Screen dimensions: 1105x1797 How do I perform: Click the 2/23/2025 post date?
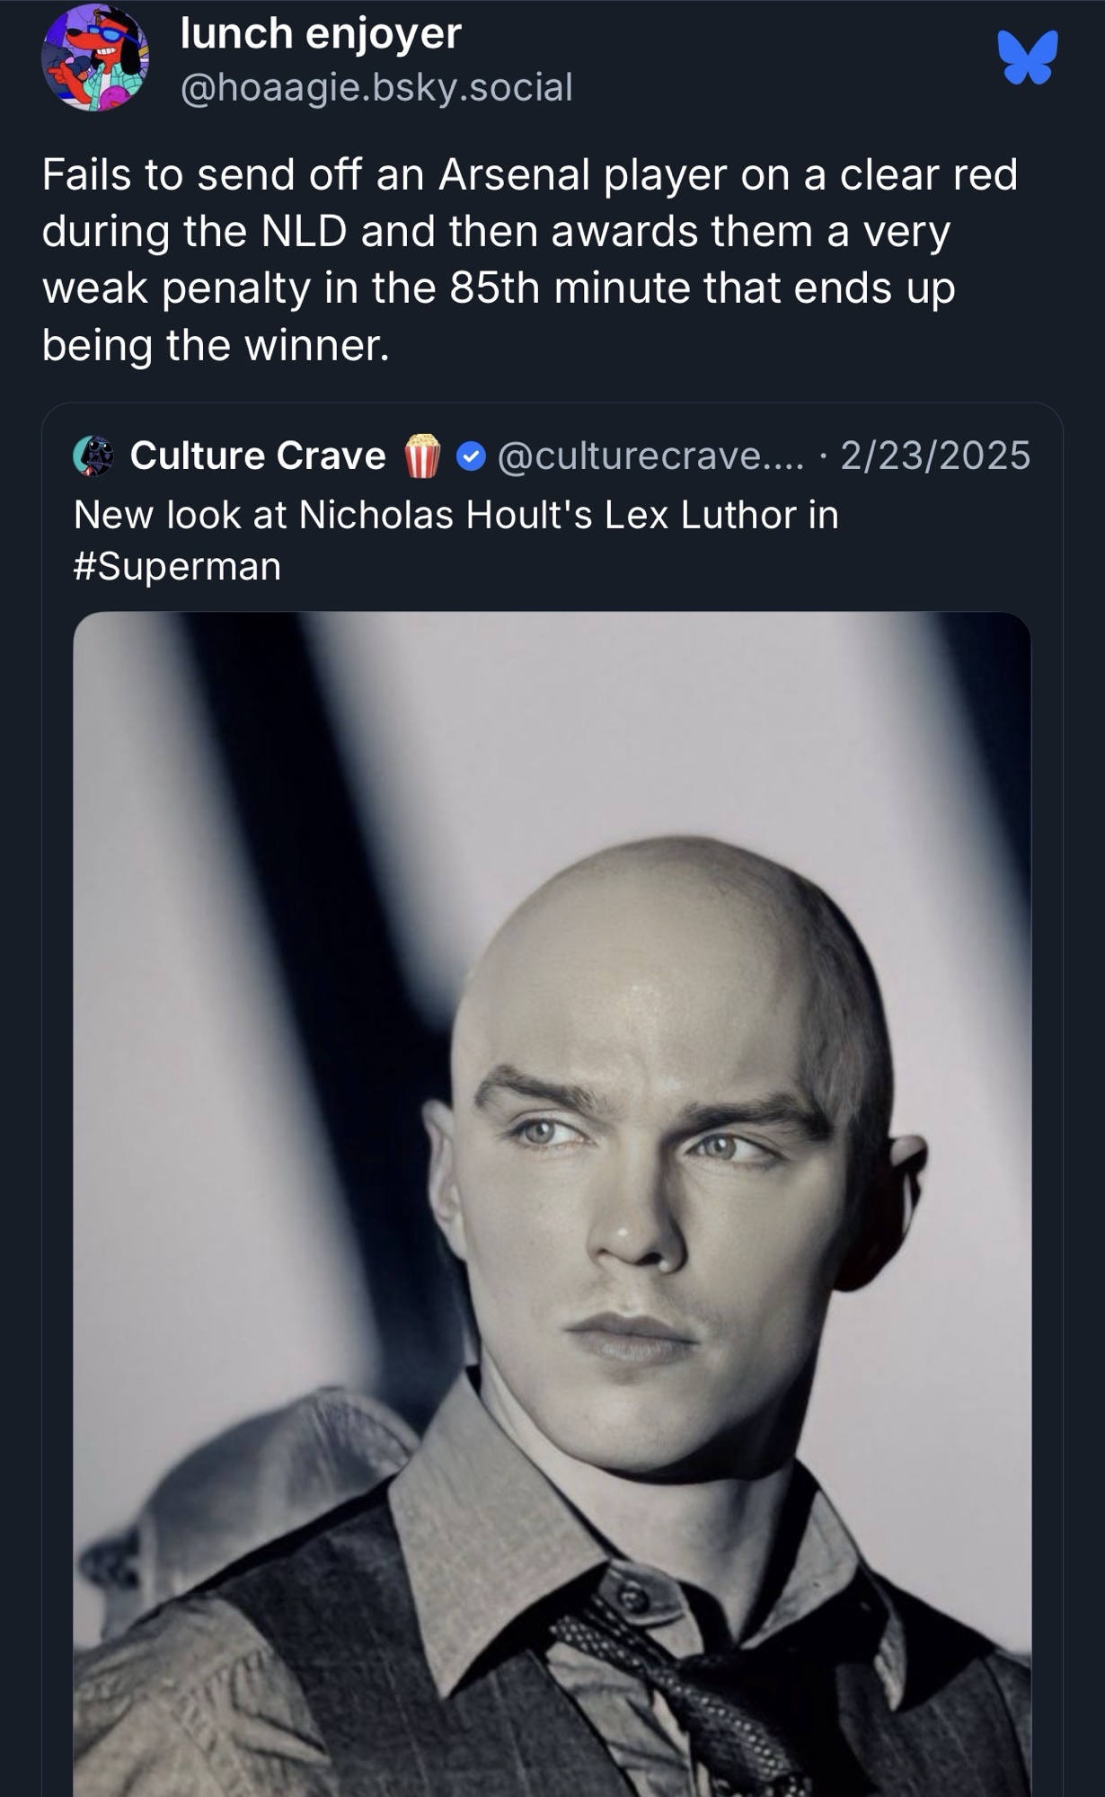(x=934, y=456)
